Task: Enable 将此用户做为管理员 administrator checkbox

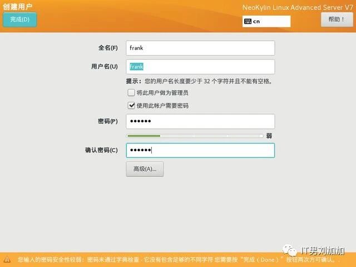Action: click(x=131, y=93)
